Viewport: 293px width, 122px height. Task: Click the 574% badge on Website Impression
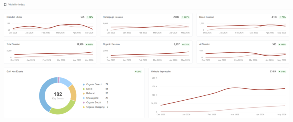click(282, 72)
